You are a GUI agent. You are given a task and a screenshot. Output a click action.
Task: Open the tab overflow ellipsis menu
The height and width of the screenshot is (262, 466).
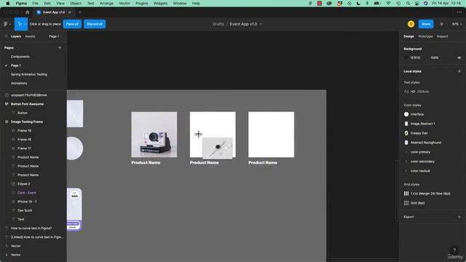459,12
